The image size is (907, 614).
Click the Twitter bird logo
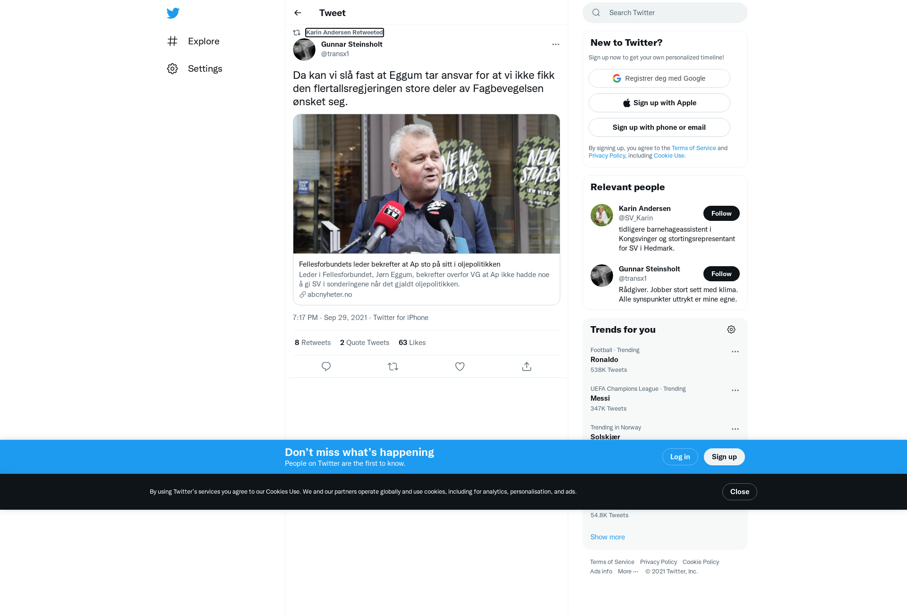tap(173, 13)
